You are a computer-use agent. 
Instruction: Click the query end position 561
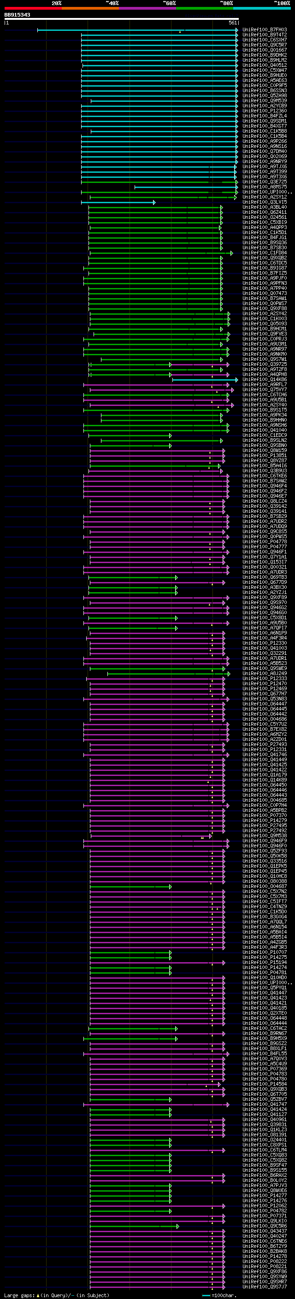(233, 23)
